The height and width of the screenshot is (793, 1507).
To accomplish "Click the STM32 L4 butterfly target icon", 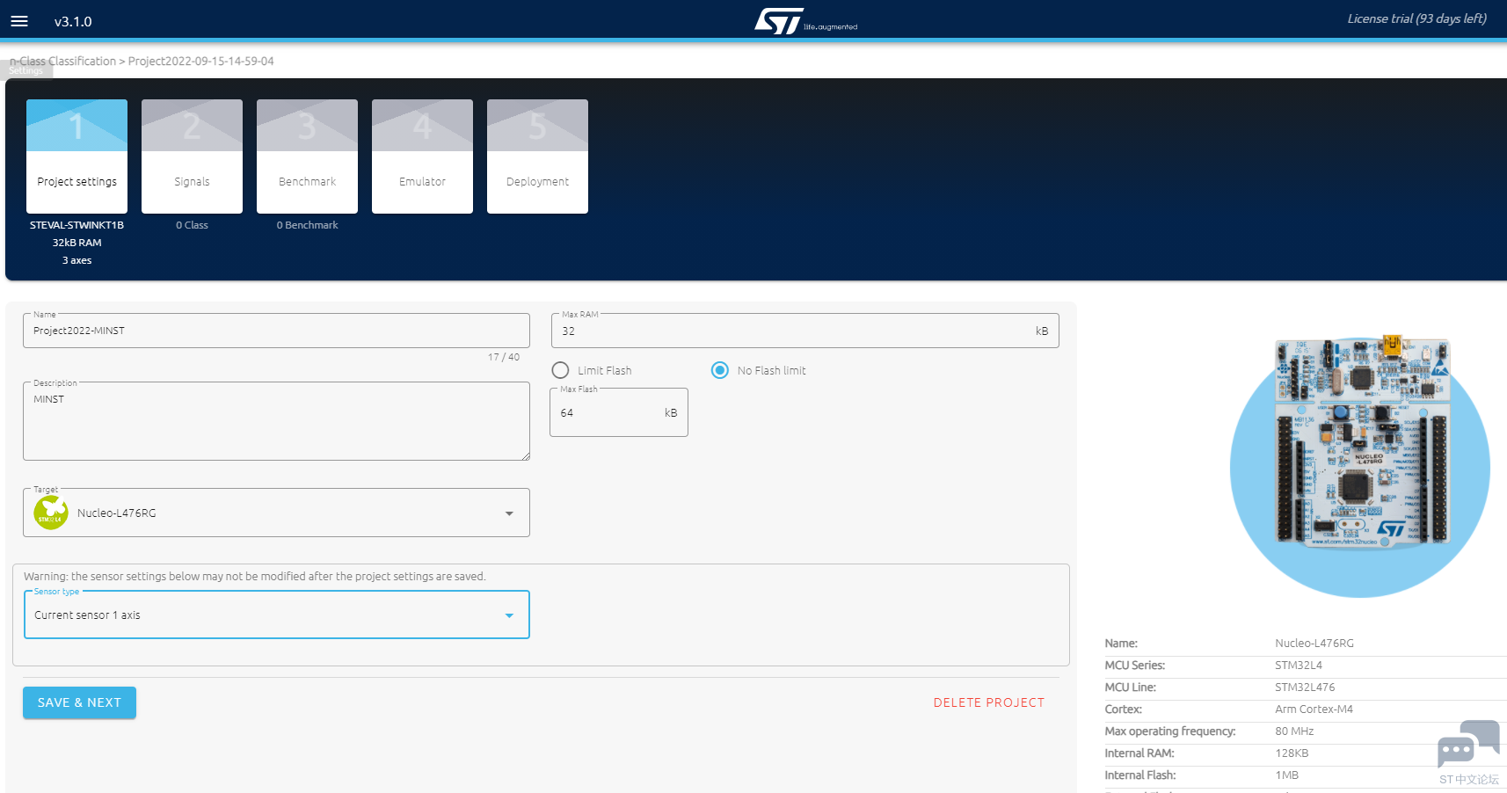I will [51, 513].
